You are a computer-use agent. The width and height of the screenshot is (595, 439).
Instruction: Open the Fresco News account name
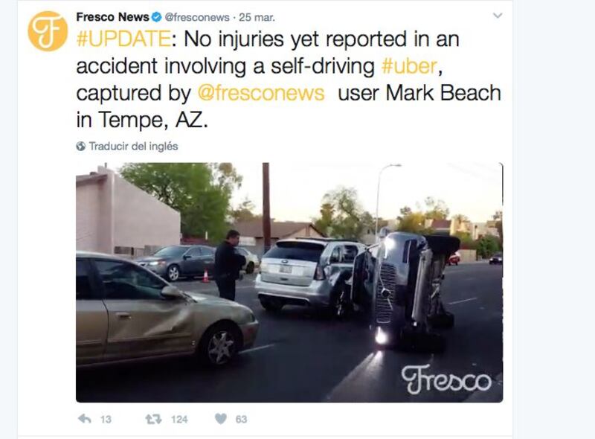[x=112, y=17]
